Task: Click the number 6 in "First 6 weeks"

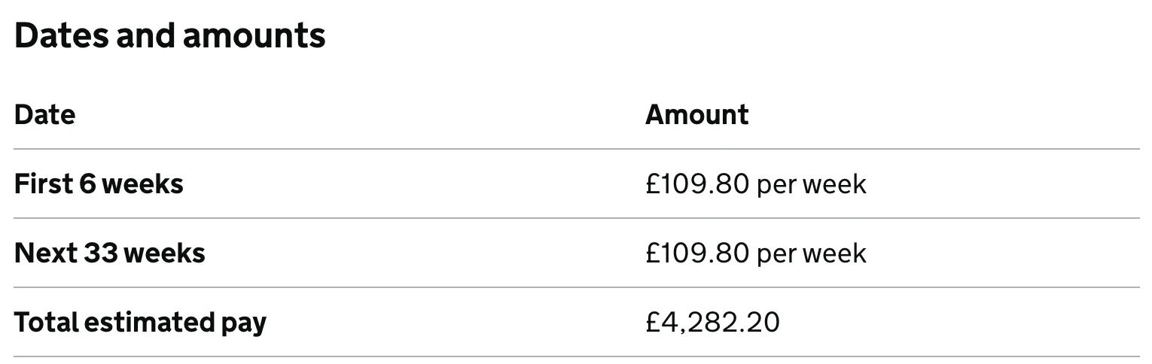Action: click(x=87, y=184)
